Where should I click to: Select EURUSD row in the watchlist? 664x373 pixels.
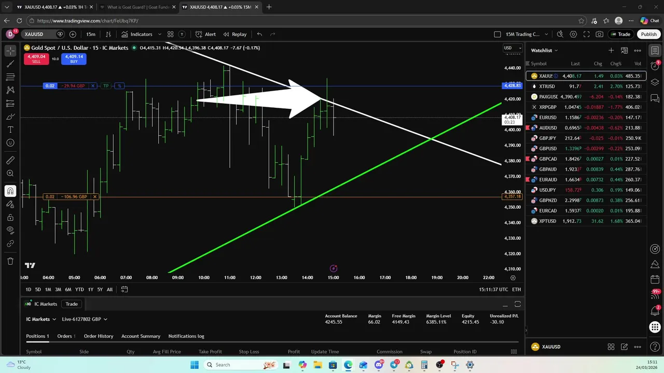[x=586, y=118]
